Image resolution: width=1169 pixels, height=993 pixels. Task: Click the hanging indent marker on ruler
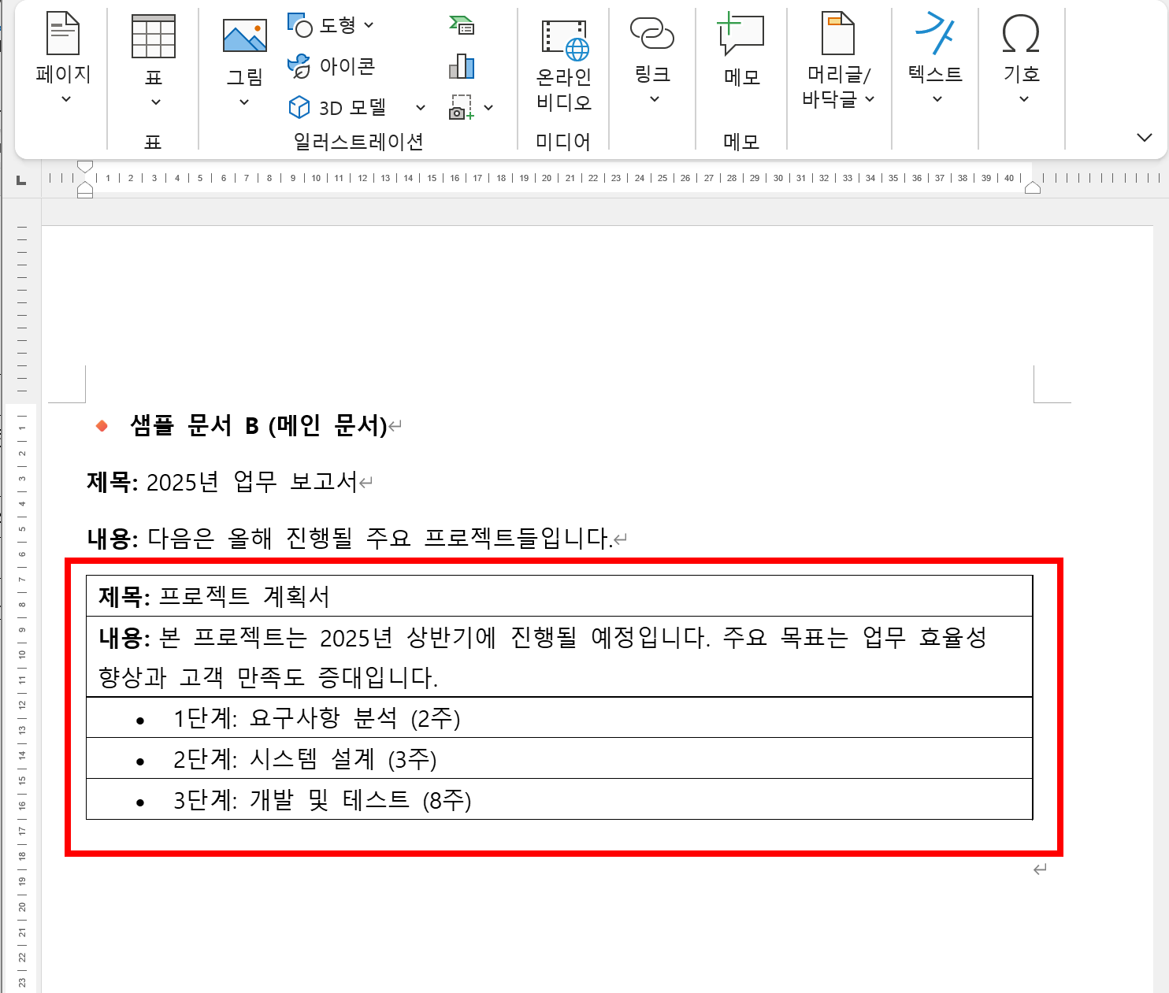(85, 187)
